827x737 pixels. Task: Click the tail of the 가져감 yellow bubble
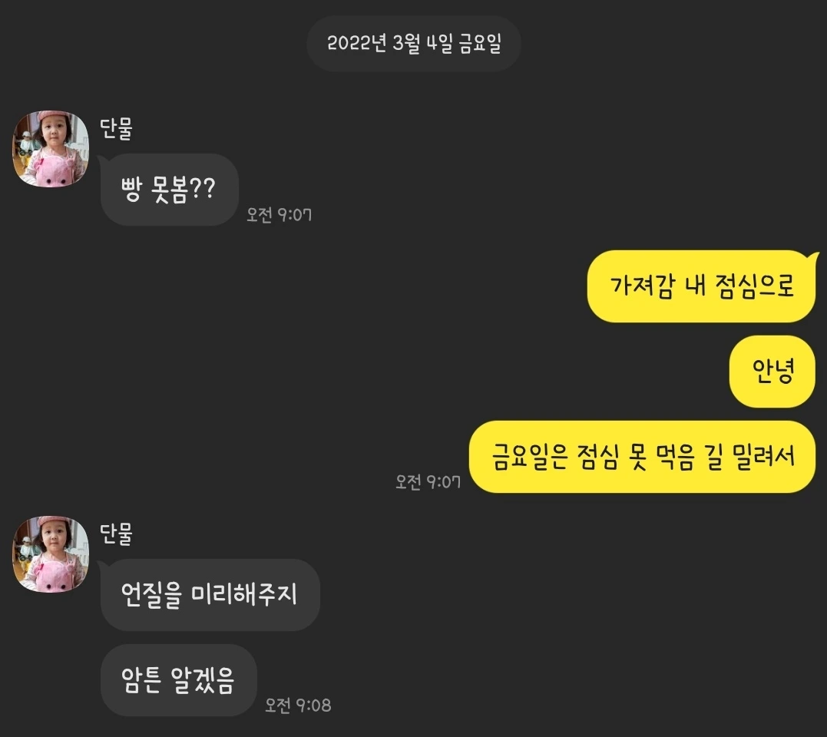813,256
